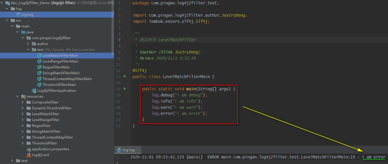388x164 pixels.
Task: Collapse the src folder node
Action: pyautogui.click(x=7, y=20)
